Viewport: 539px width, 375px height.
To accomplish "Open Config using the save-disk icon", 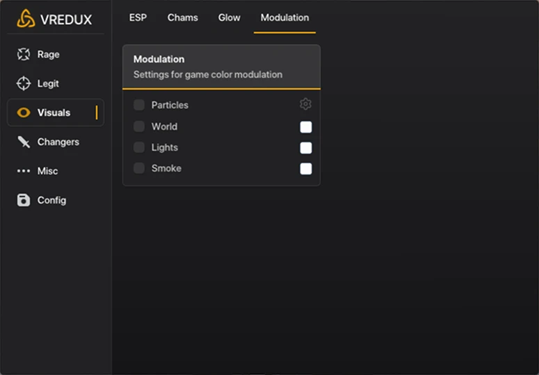I will 24,200.
